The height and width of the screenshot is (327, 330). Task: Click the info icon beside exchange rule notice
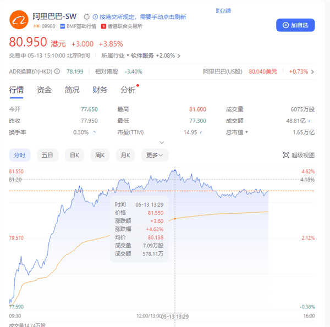point(95,17)
